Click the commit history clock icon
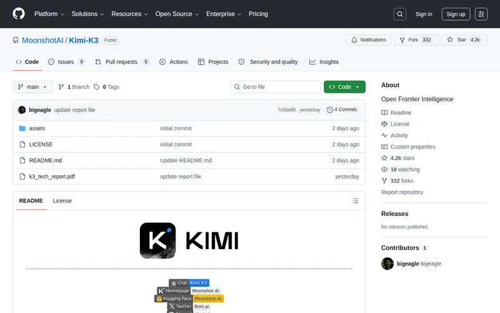 coord(330,110)
